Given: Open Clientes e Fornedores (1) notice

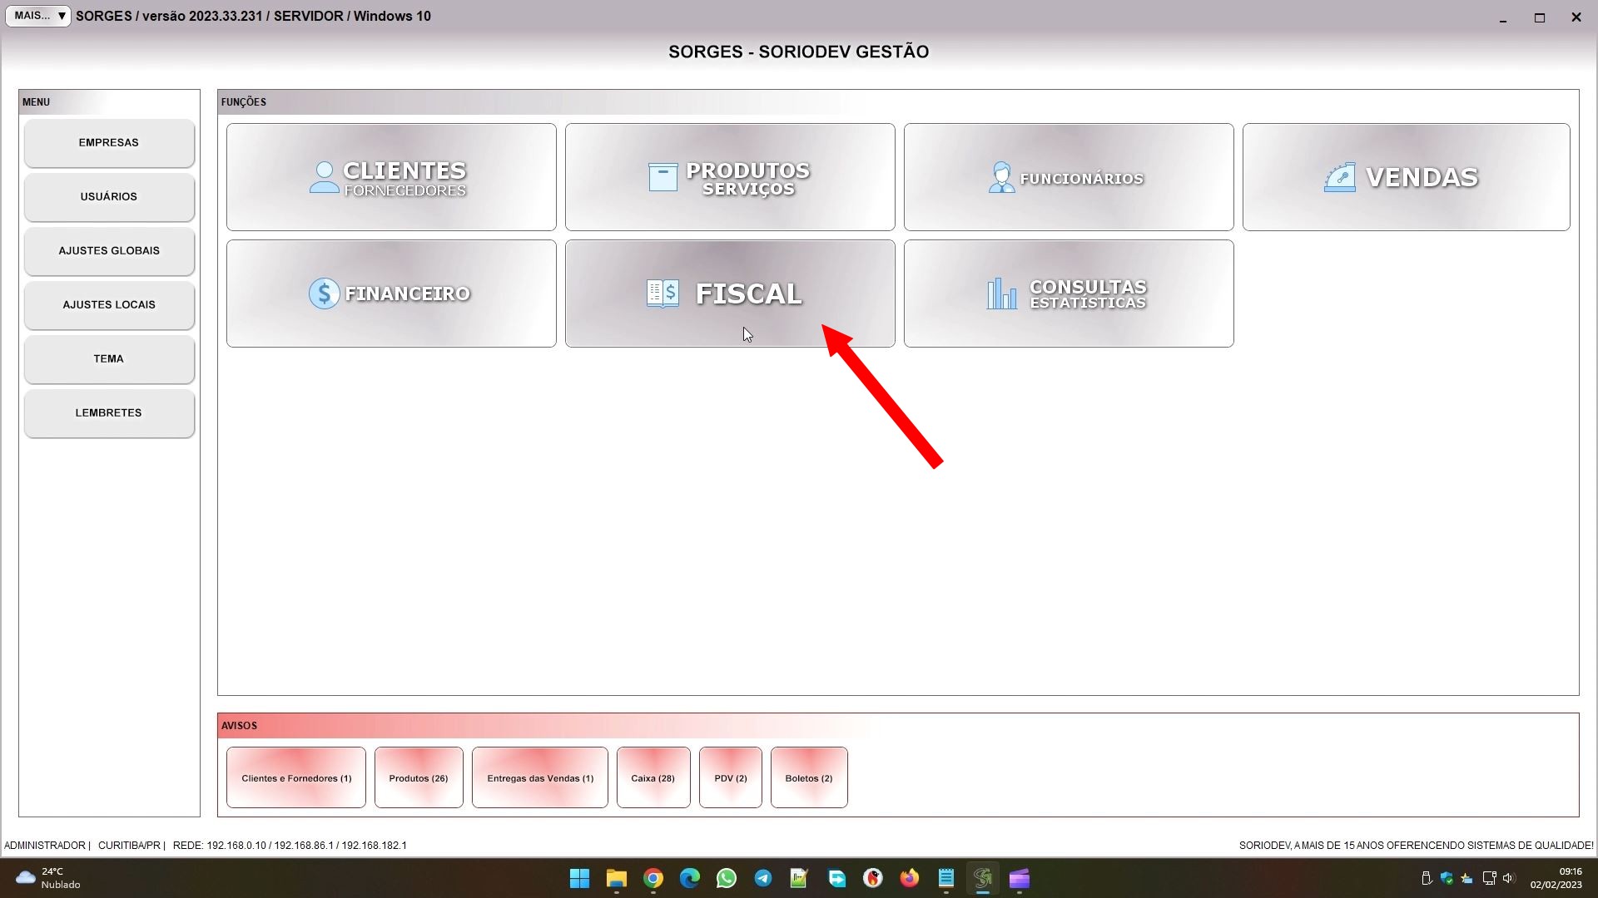Looking at the screenshot, I should pyautogui.click(x=296, y=778).
